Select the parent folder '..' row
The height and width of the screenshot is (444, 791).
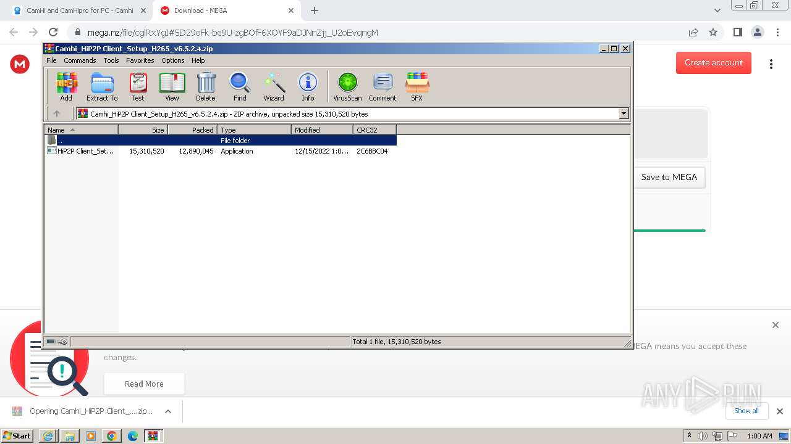(220, 141)
